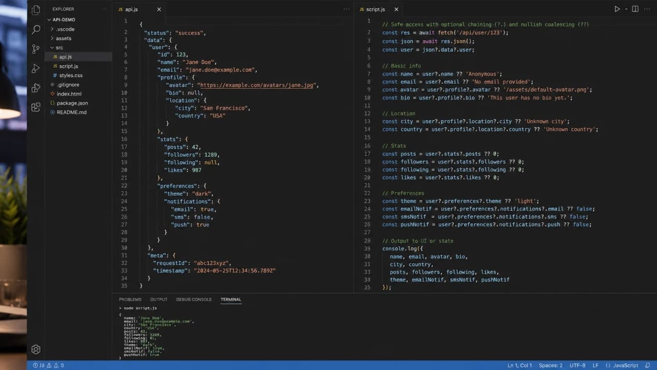Close the api.js editor tab
The width and height of the screenshot is (657, 370).
(x=159, y=9)
